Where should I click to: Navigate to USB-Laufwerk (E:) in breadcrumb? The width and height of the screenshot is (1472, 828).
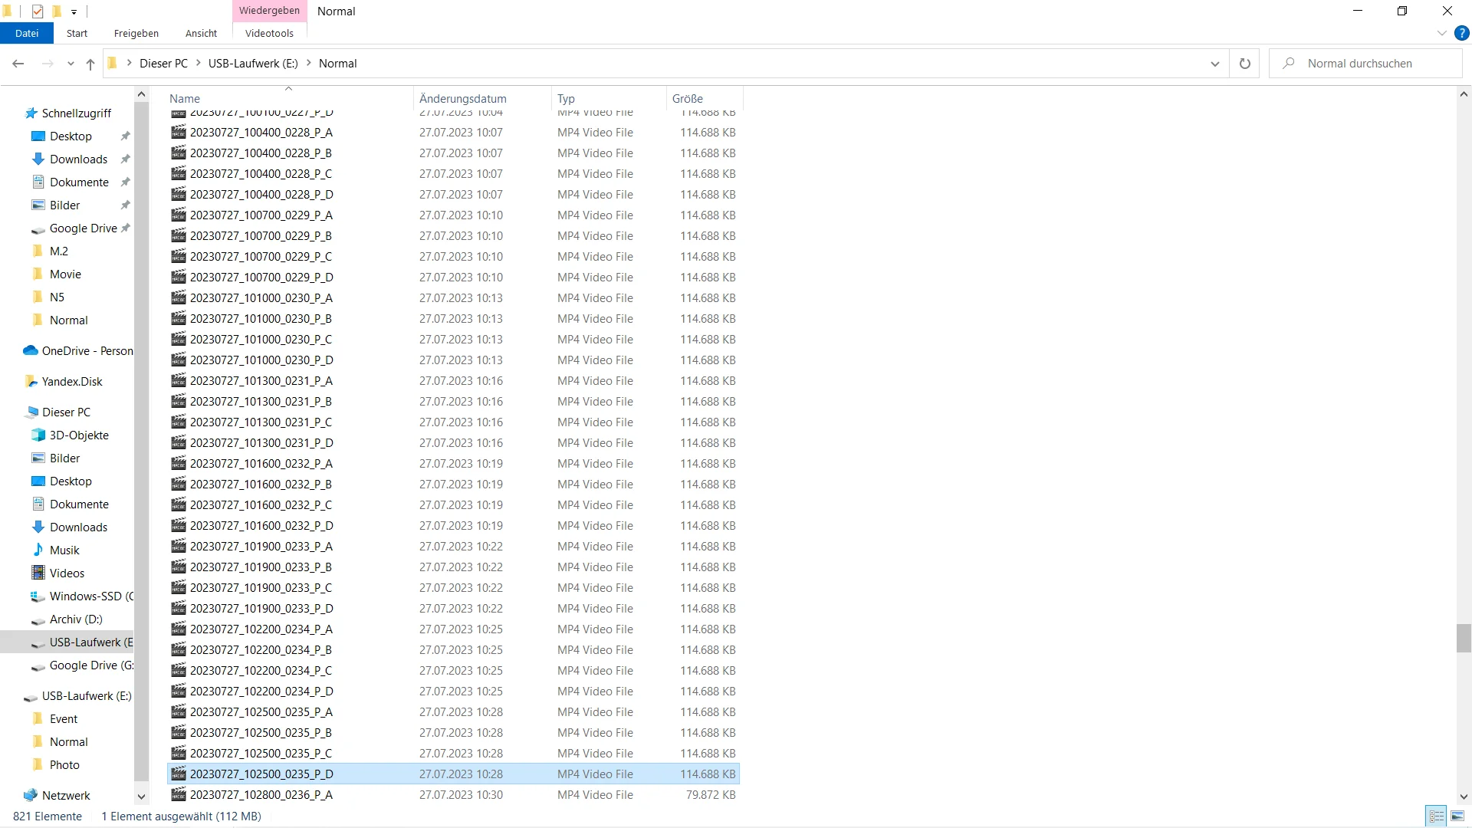point(253,64)
